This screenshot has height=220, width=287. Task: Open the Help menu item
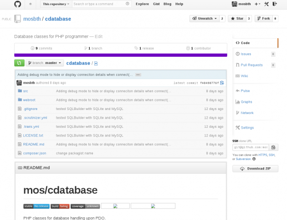tap(179, 4)
